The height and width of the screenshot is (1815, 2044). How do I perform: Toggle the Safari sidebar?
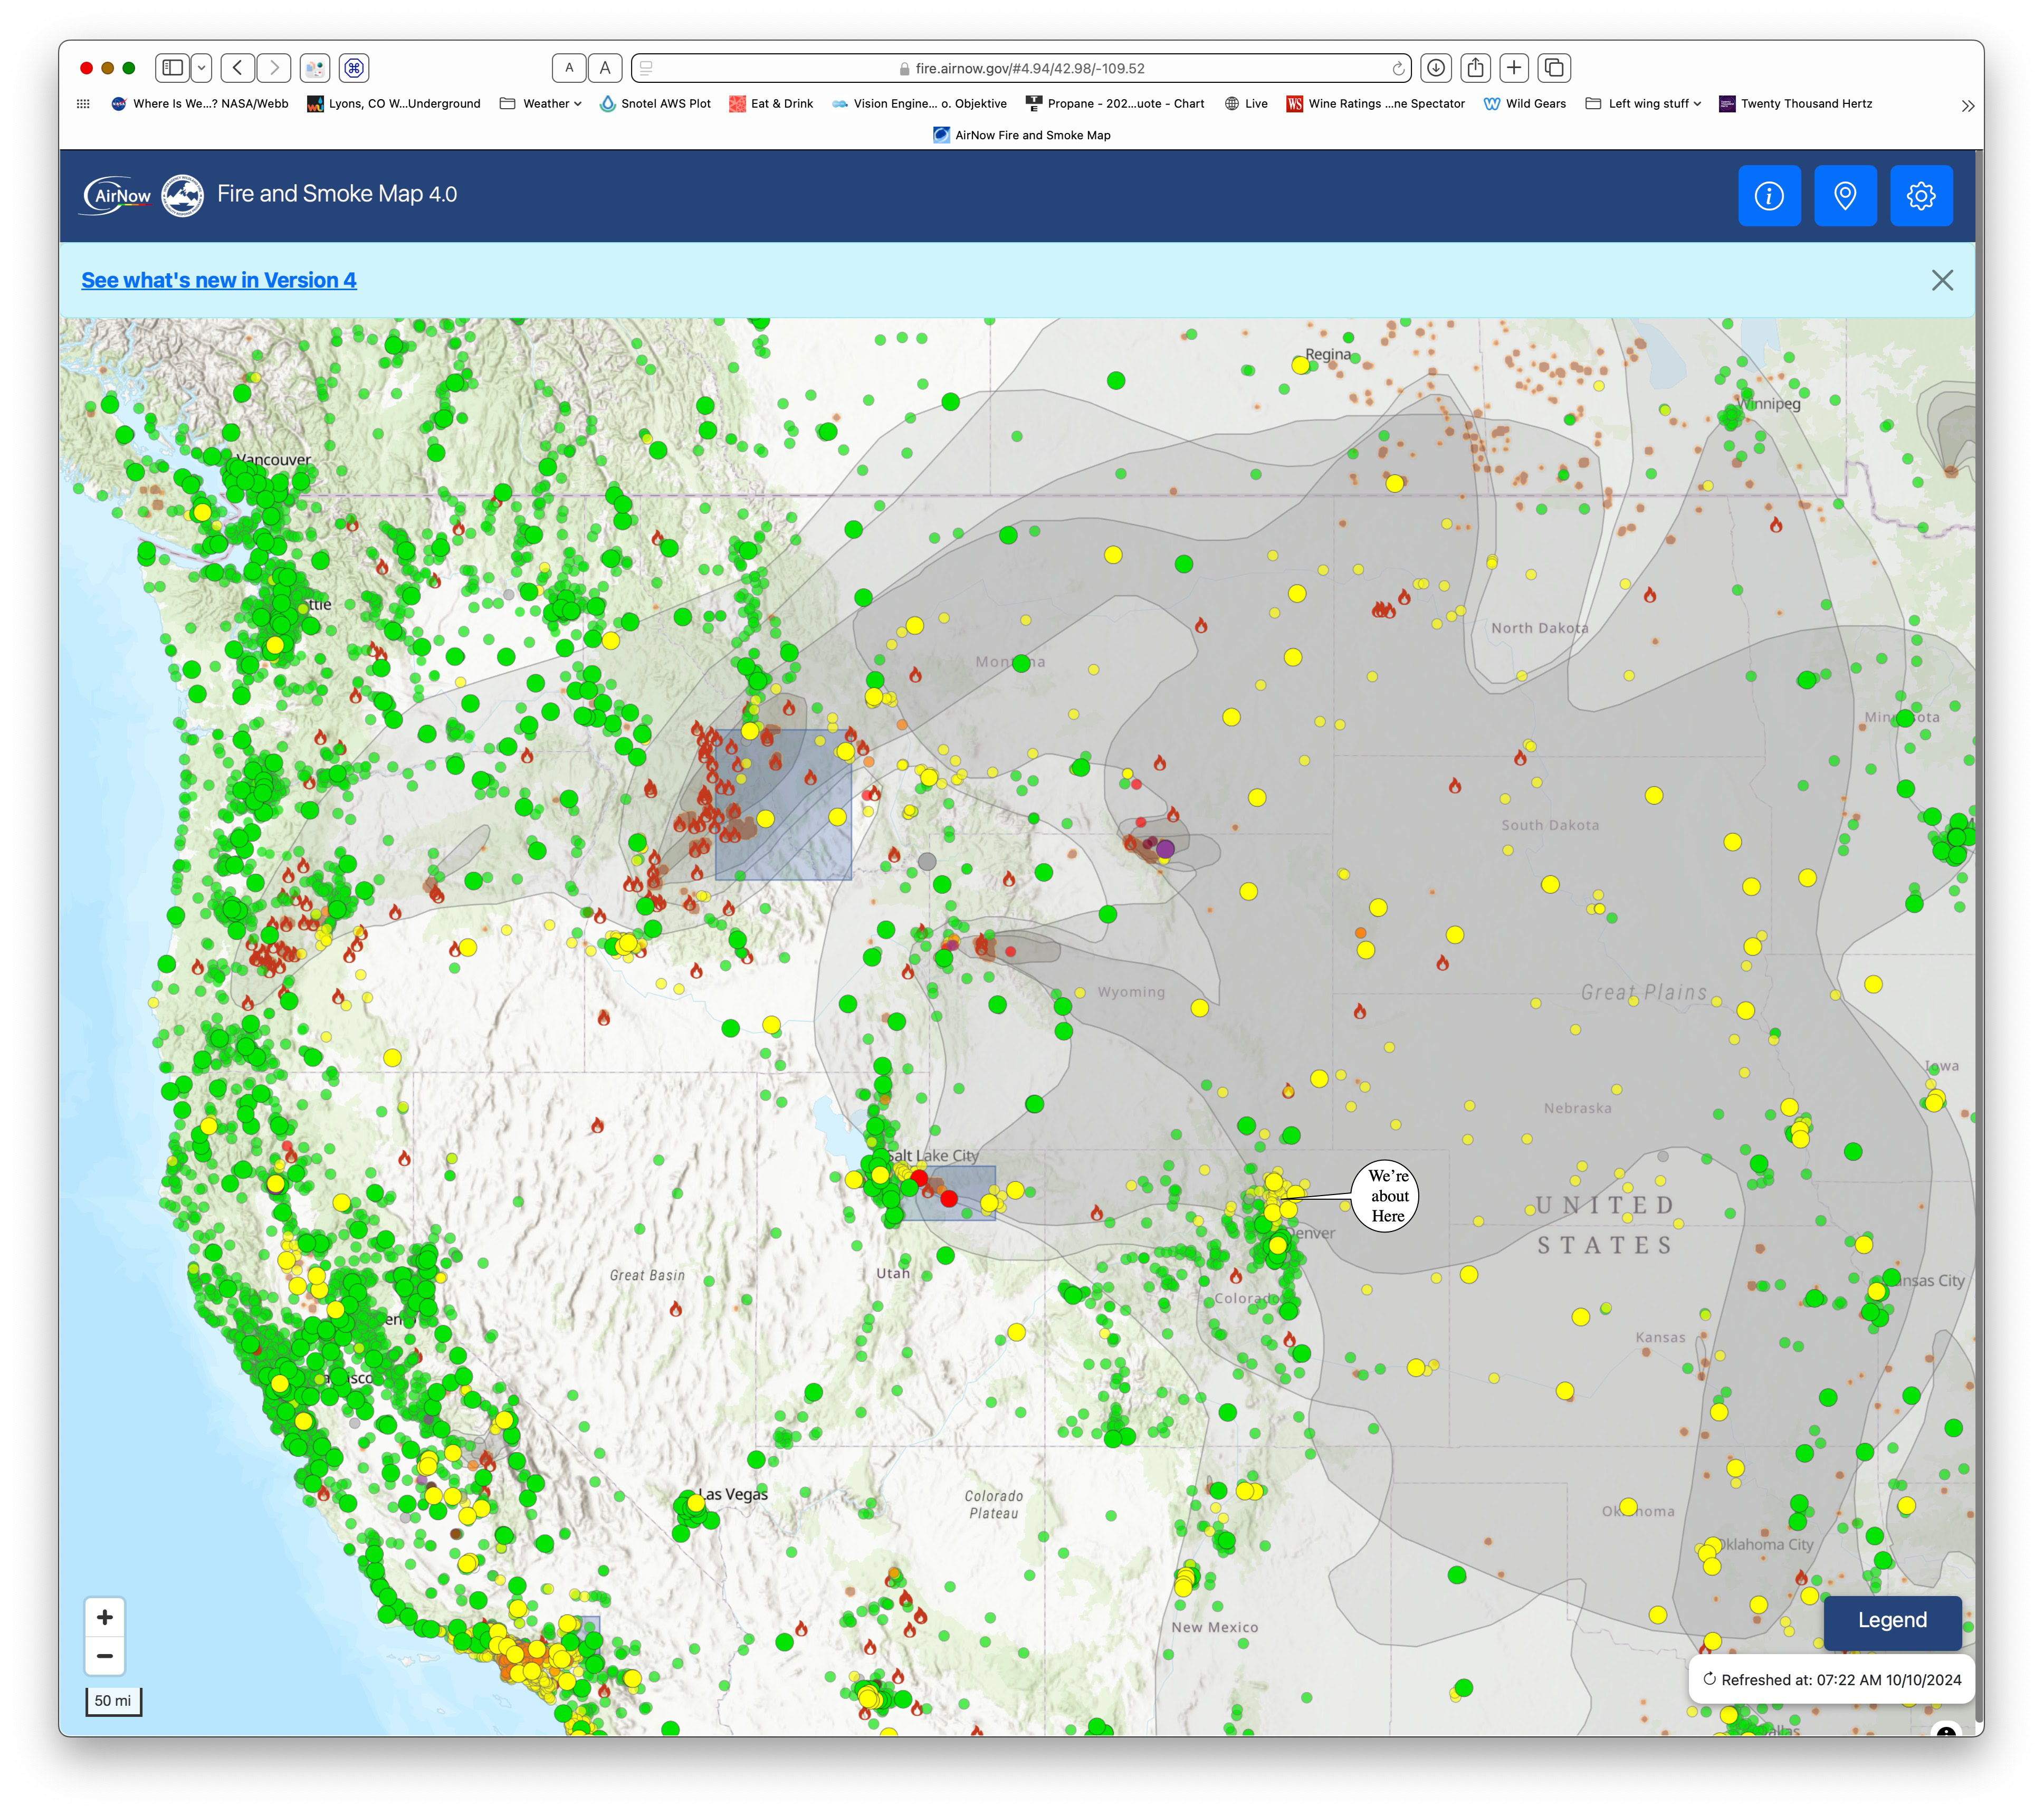tap(172, 68)
